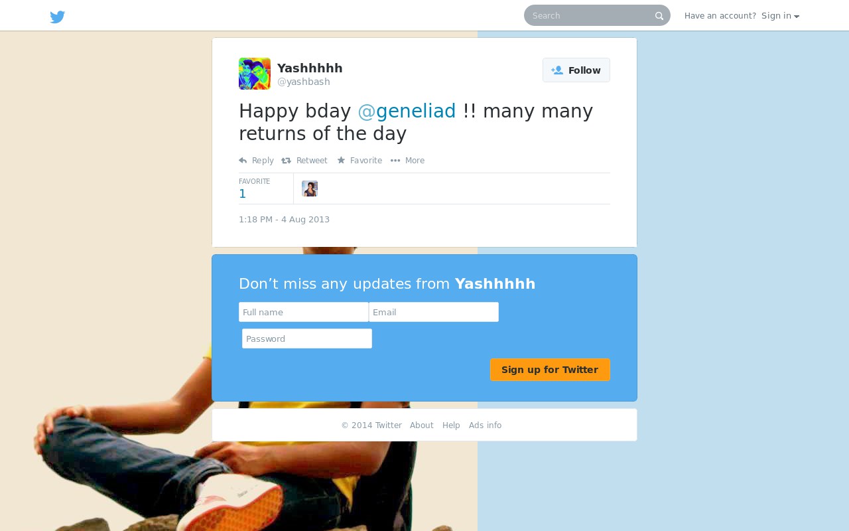Click the Retweet icon

(x=286, y=161)
